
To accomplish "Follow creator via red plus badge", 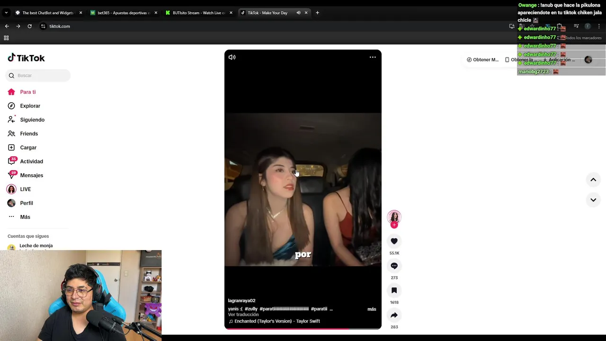I will [394, 225].
